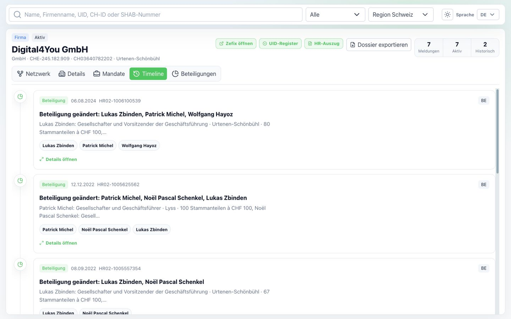Click the 2 Historisch counter
Image resolution: width=511 pixels, height=319 pixels.
coord(485,47)
